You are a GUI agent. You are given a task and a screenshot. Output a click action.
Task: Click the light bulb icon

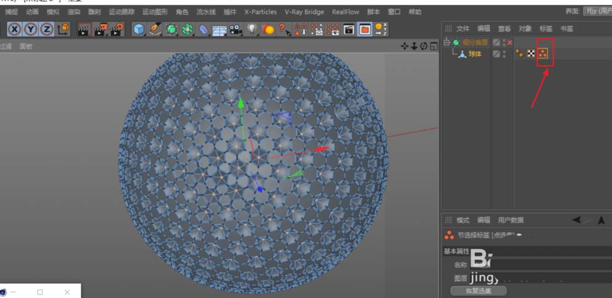pos(252,29)
